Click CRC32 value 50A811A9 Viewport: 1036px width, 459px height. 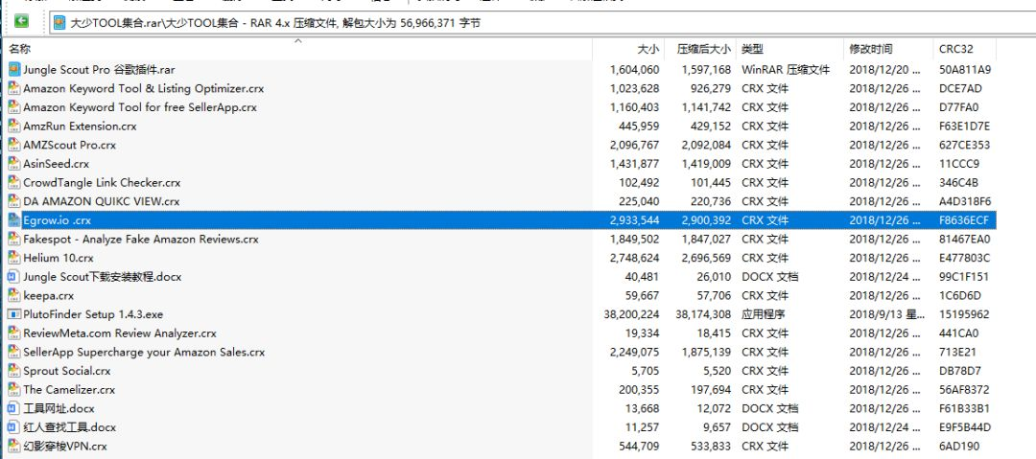pyautogui.click(x=965, y=69)
